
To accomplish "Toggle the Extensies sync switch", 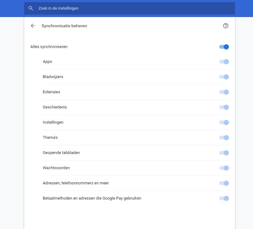I will point(224,92).
